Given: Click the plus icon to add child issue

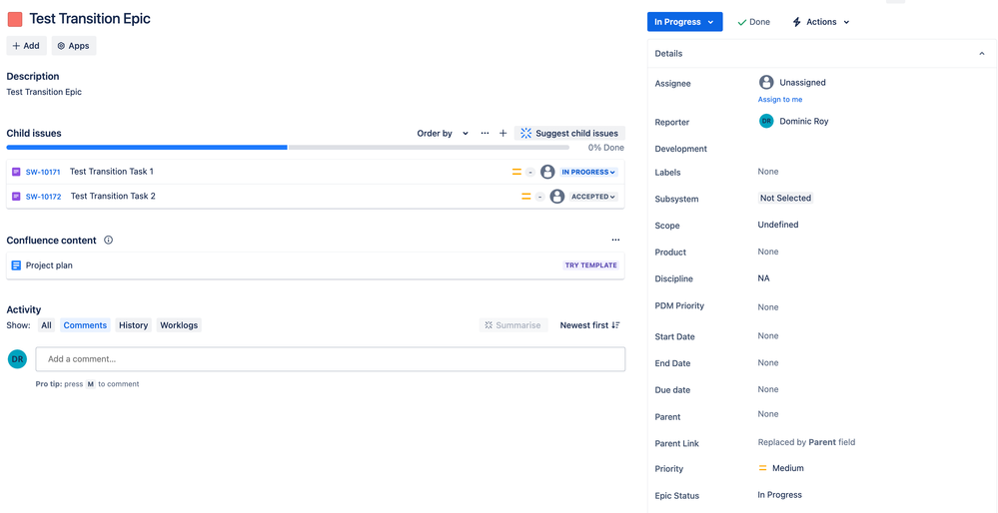Looking at the screenshot, I should coord(502,134).
